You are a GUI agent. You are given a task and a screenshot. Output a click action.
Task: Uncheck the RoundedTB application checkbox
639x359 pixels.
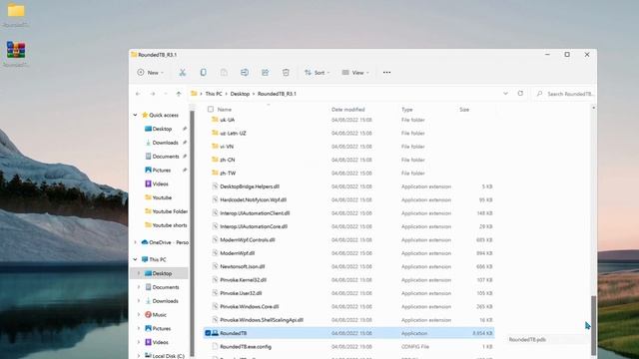click(208, 333)
